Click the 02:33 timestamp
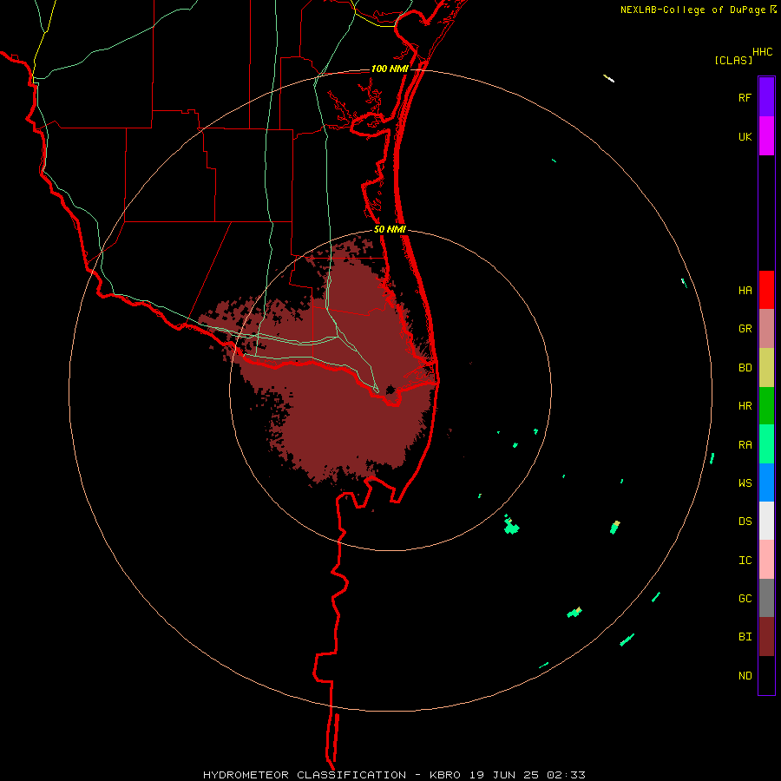 click(566, 775)
